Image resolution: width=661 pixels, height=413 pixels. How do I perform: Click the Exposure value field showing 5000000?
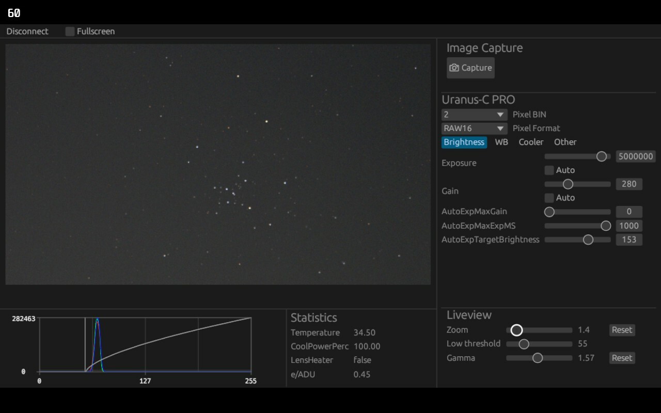pos(636,156)
